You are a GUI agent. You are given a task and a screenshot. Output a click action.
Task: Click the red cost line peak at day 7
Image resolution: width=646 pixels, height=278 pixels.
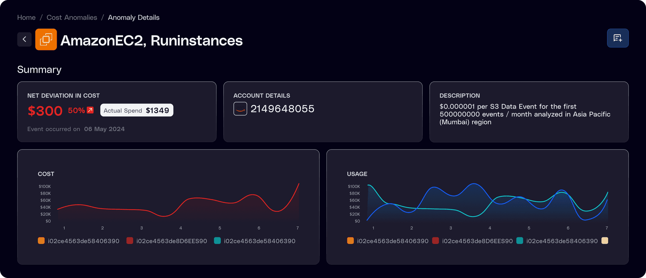pyautogui.click(x=298, y=184)
